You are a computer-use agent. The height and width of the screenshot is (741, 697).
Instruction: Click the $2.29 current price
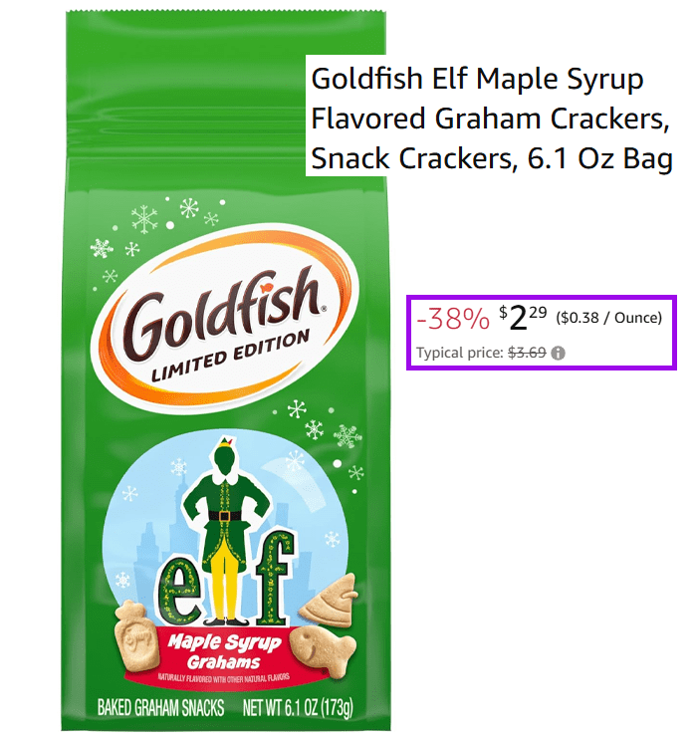pos(523,317)
